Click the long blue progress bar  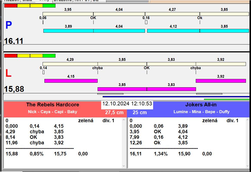pyautogui.click(x=176, y=97)
